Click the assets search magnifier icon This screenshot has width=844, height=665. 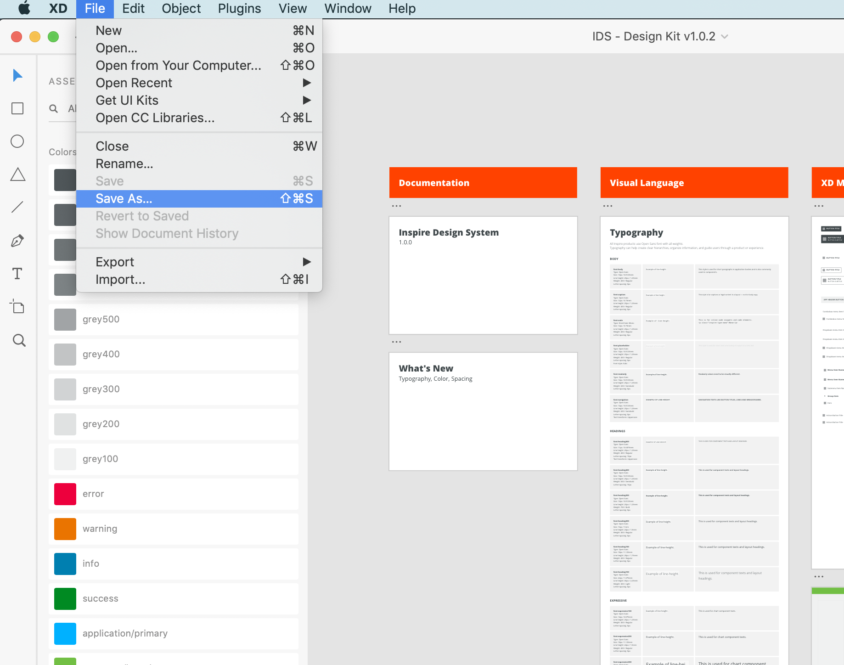(x=54, y=109)
